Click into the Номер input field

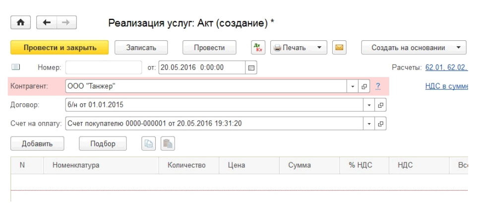(x=96, y=67)
